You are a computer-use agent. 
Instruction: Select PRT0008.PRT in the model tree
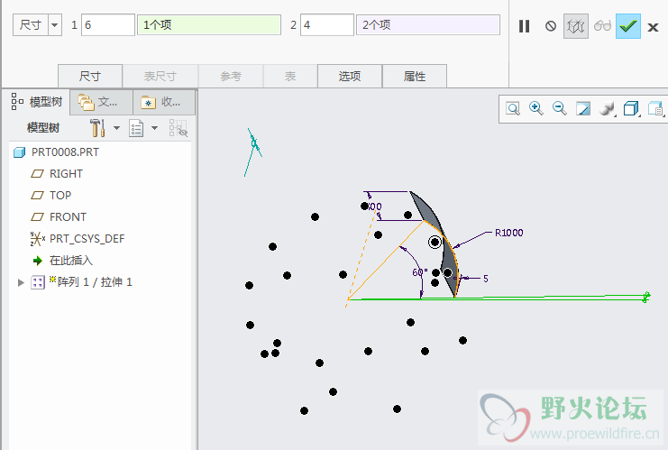pyautogui.click(x=56, y=152)
